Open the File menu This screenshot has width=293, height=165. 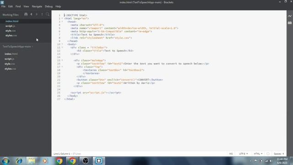(x=3, y=6)
